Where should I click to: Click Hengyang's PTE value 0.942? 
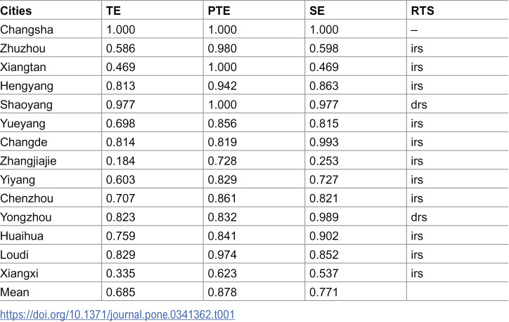tap(222, 86)
